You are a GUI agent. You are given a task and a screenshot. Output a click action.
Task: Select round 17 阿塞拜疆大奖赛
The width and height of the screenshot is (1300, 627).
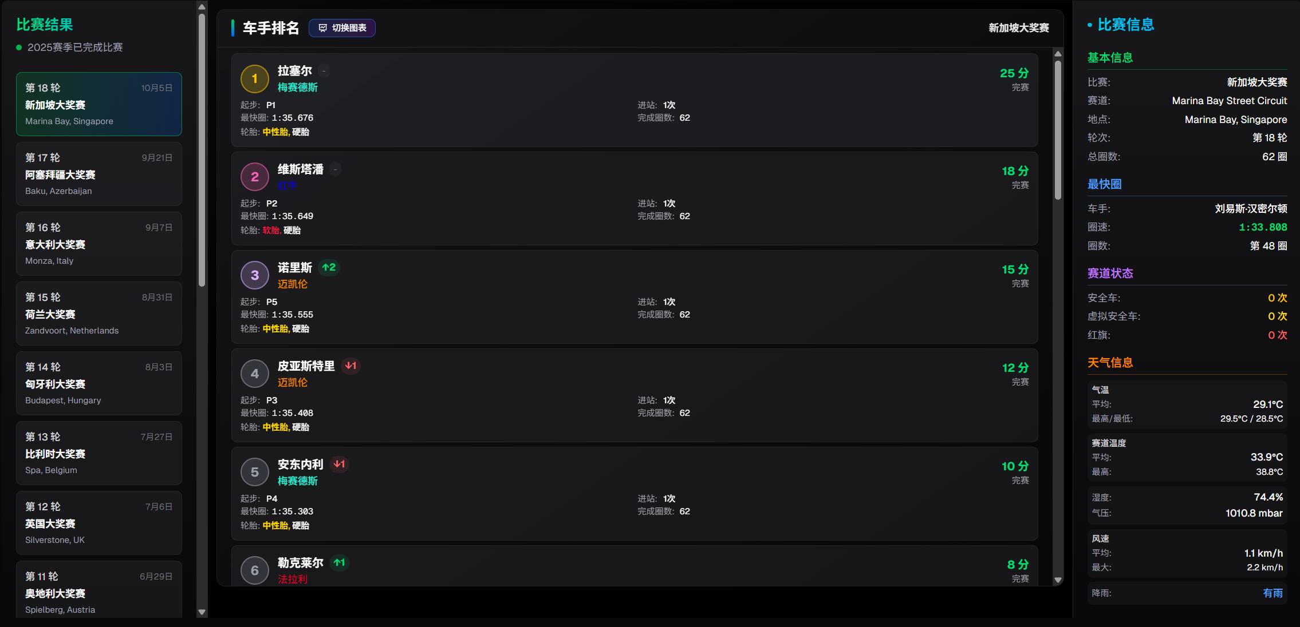coord(99,174)
